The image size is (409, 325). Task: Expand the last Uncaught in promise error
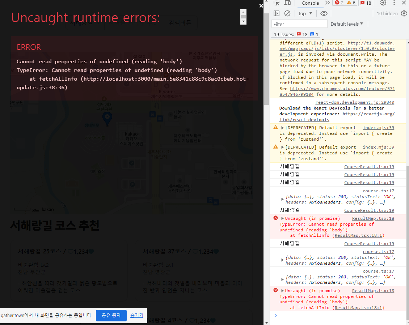click(x=282, y=291)
